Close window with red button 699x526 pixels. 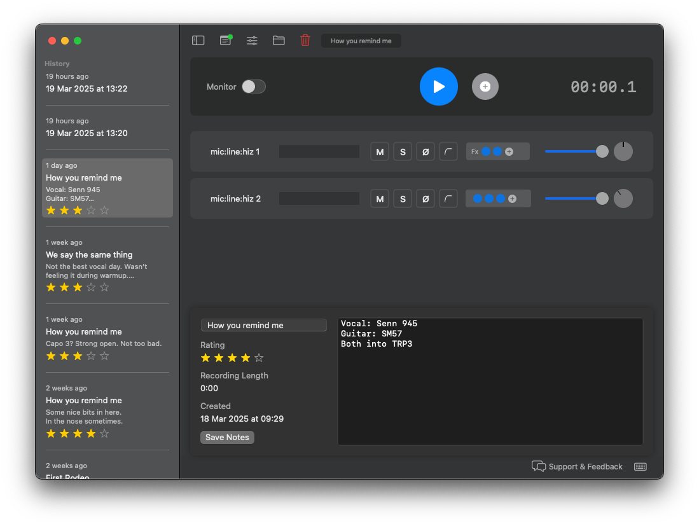point(52,41)
